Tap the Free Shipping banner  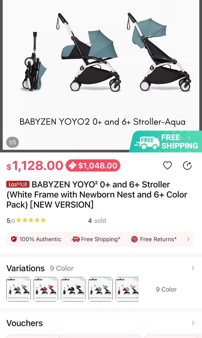click(x=166, y=142)
